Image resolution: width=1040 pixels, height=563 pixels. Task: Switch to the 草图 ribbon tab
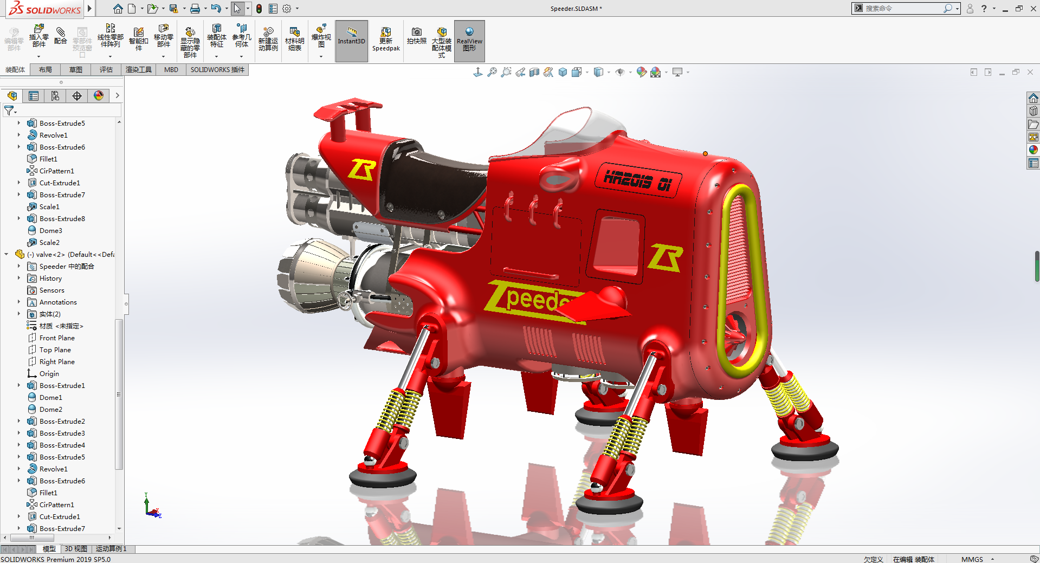76,70
